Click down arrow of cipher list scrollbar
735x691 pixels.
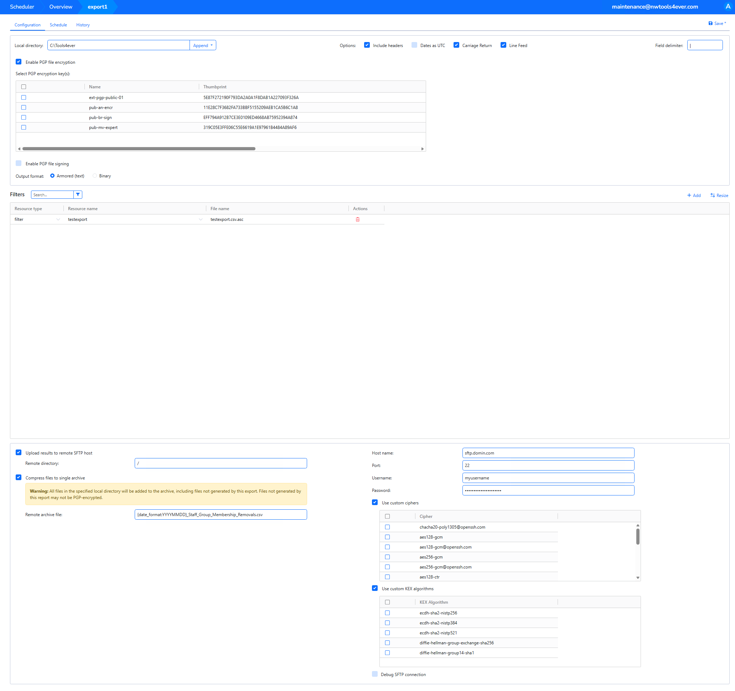tap(638, 577)
